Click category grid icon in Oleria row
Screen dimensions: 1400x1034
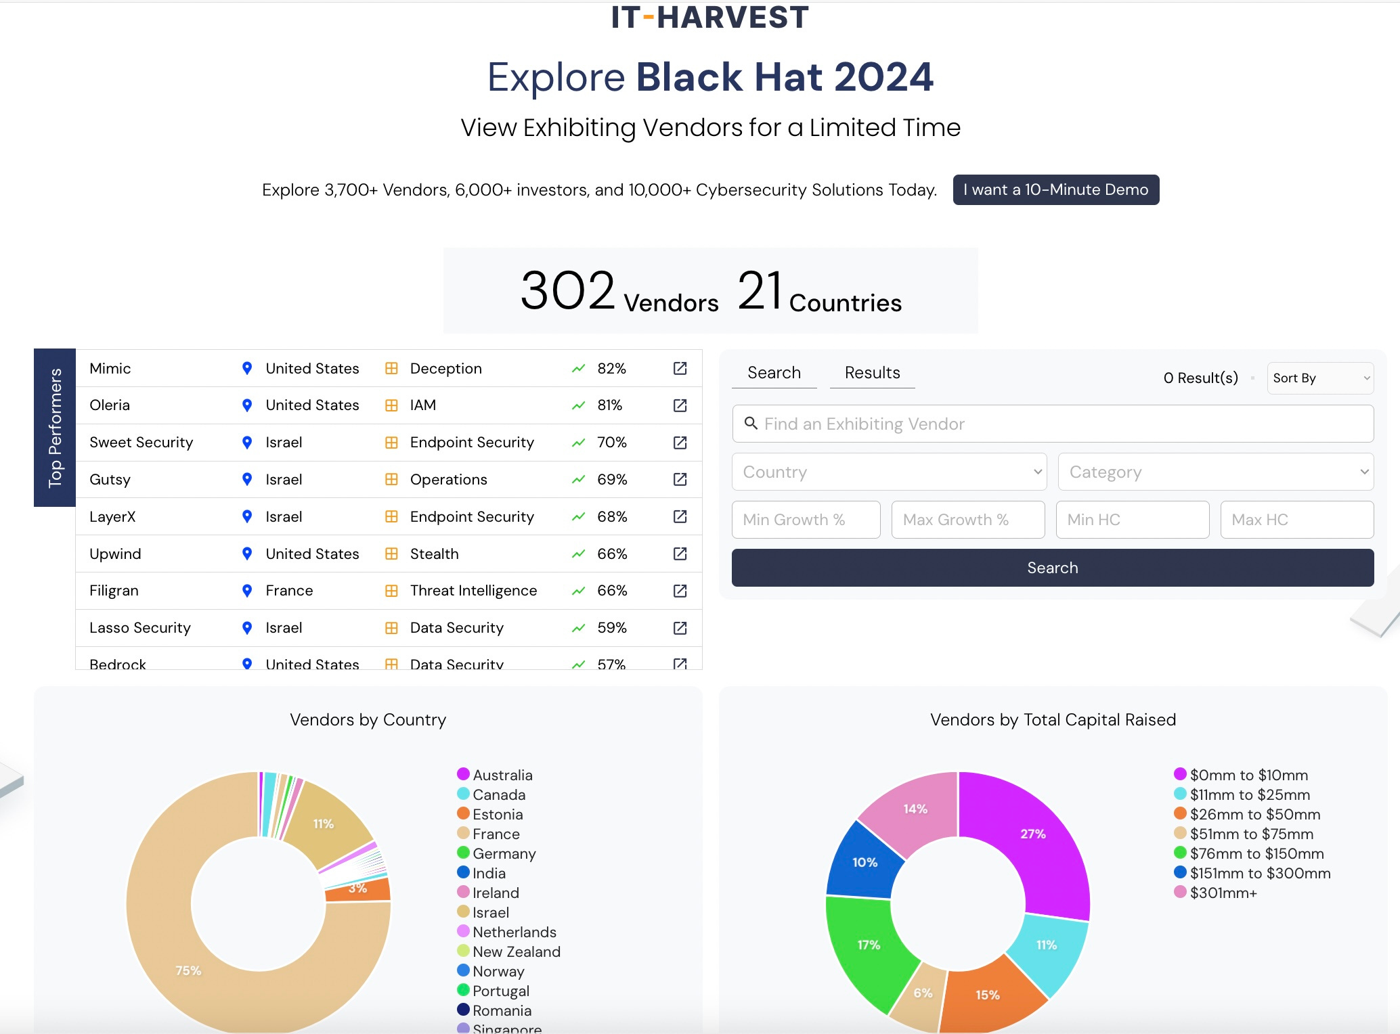coord(391,405)
